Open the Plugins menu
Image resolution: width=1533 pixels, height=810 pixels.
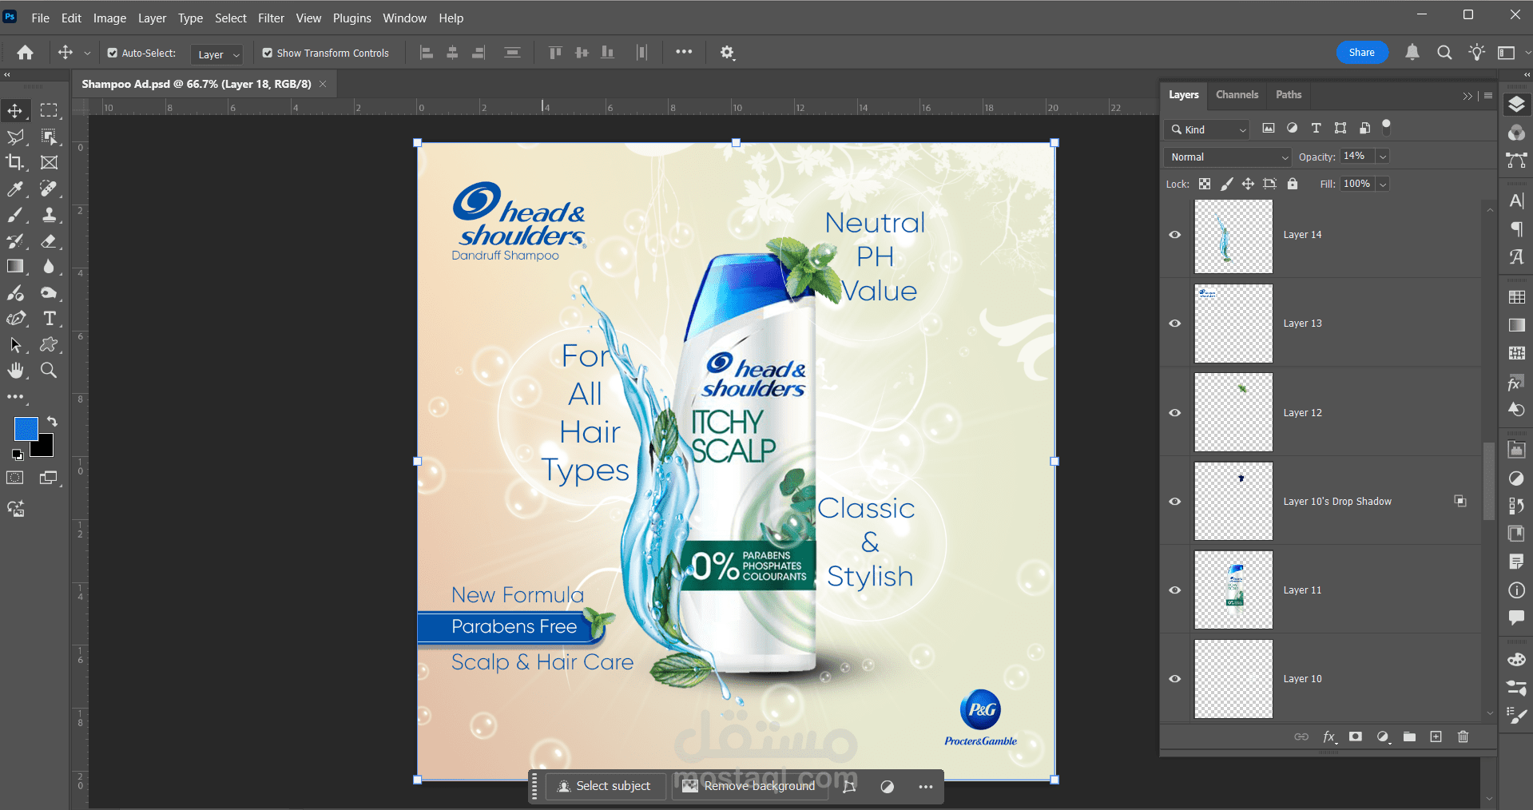pyautogui.click(x=352, y=18)
